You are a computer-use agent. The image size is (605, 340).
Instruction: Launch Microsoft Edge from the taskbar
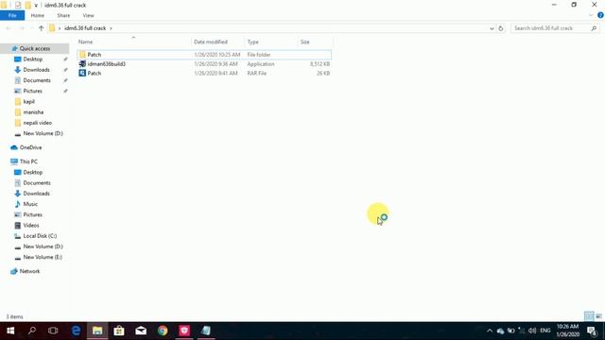pos(76,331)
